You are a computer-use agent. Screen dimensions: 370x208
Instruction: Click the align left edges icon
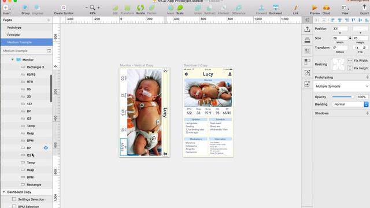[x=333, y=20]
